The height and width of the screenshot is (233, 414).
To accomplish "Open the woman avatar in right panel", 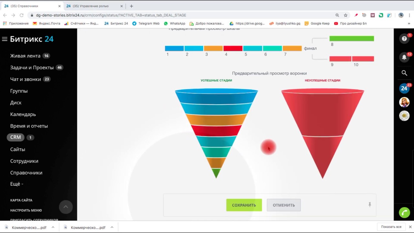I will pyautogui.click(x=404, y=102).
